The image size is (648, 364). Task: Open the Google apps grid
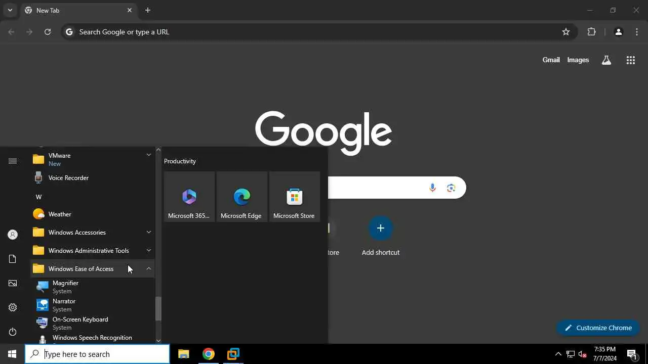coord(630,60)
